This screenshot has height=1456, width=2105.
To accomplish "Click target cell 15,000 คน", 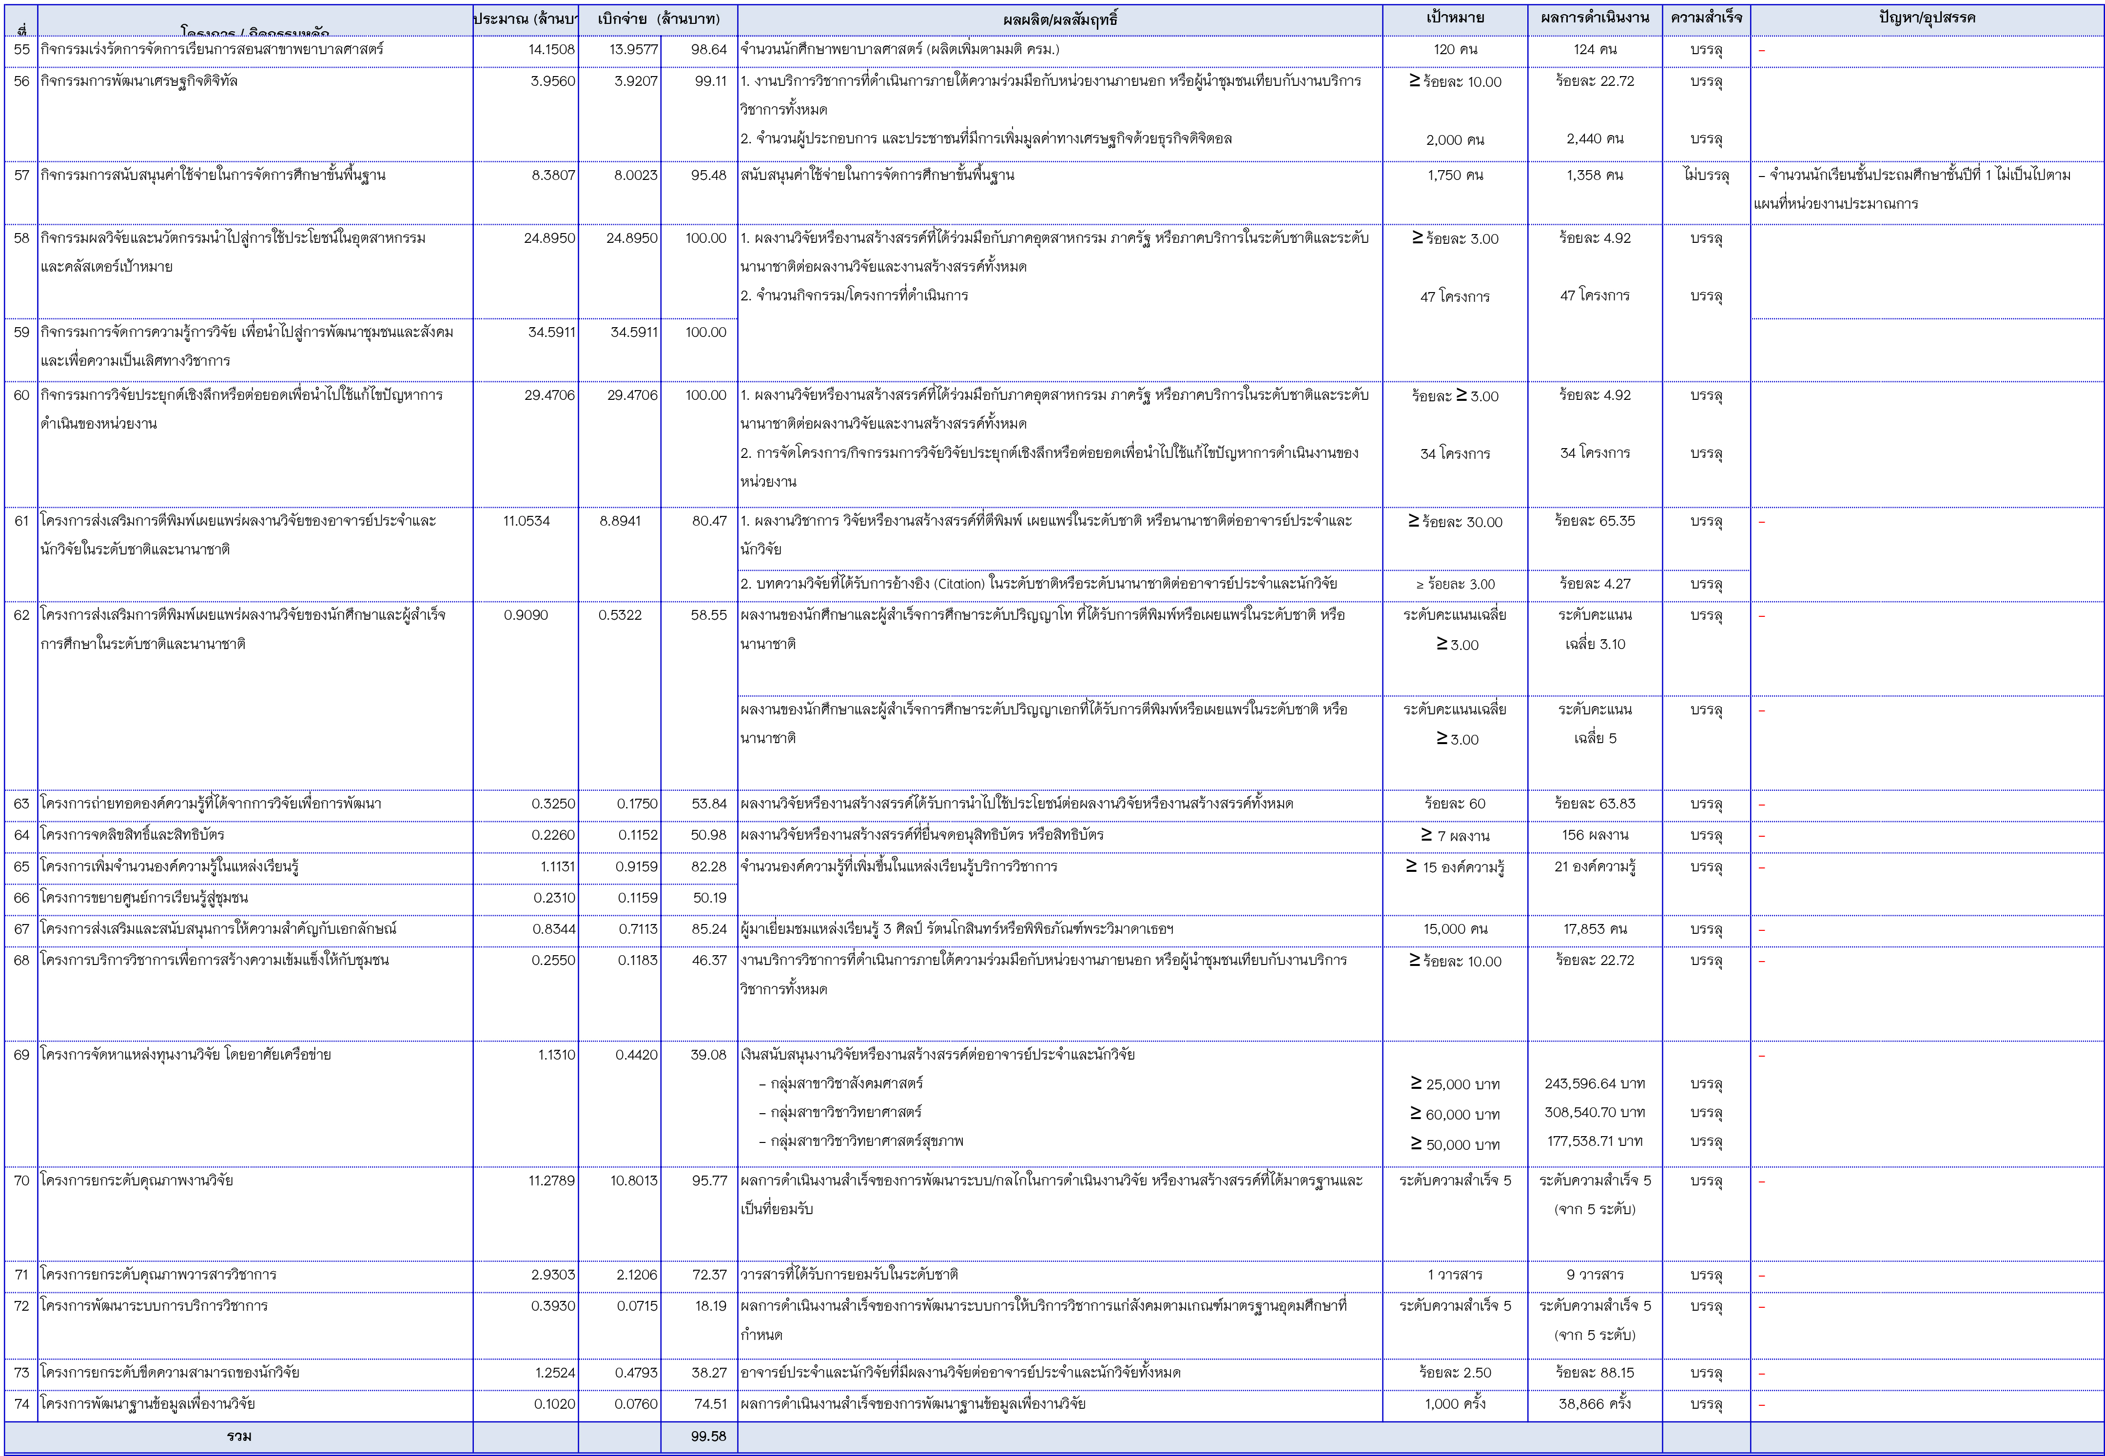I will pos(1455,929).
